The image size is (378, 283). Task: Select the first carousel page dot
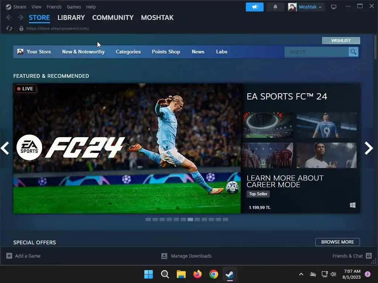148,220
